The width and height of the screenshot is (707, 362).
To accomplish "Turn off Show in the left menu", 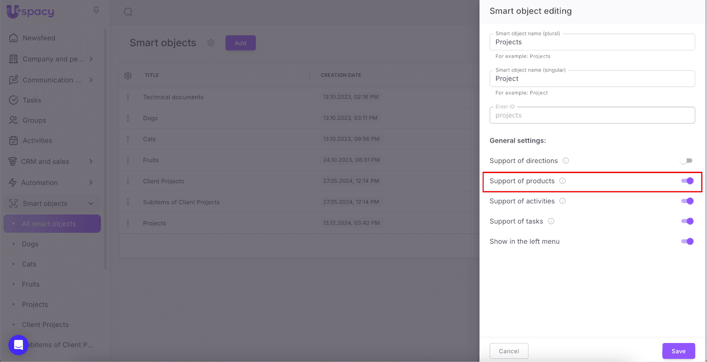I will click(x=687, y=241).
